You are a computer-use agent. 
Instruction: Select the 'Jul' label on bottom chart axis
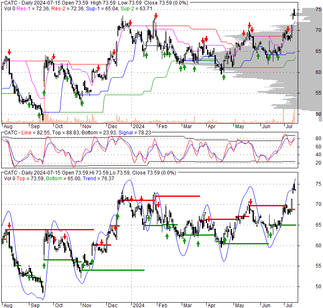point(289,306)
